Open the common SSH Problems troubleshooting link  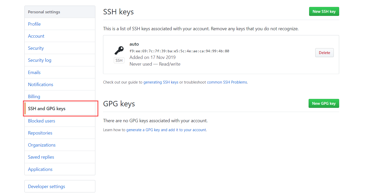point(227,82)
